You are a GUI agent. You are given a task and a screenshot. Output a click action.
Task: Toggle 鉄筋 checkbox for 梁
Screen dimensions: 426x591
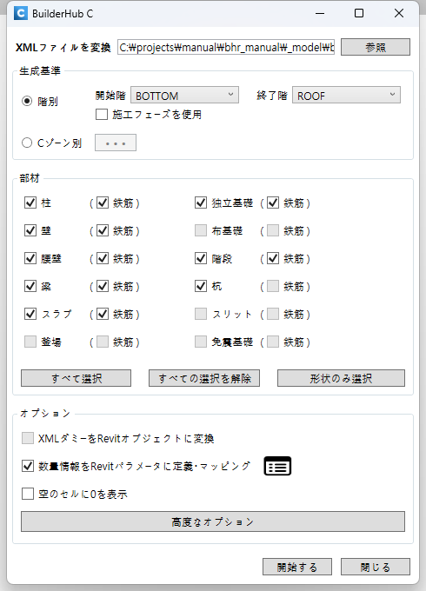(x=103, y=287)
